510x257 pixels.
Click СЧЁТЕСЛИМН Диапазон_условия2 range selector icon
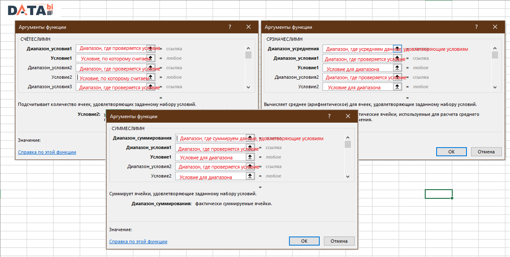click(x=151, y=68)
